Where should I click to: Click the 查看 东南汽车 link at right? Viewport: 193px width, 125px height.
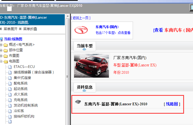[x=173, y=30]
